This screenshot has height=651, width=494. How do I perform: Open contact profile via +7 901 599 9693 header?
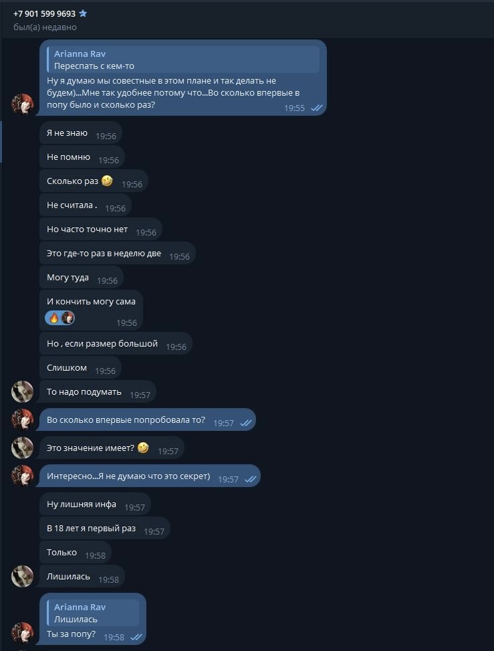[x=44, y=13]
